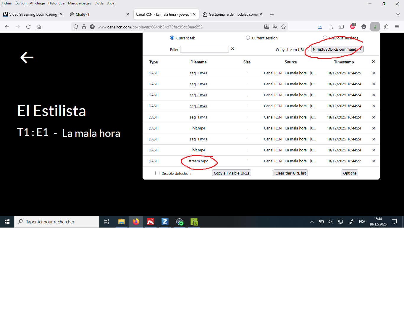Open a new browser tab
This screenshot has width=404, height=320.
pos(272,14)
